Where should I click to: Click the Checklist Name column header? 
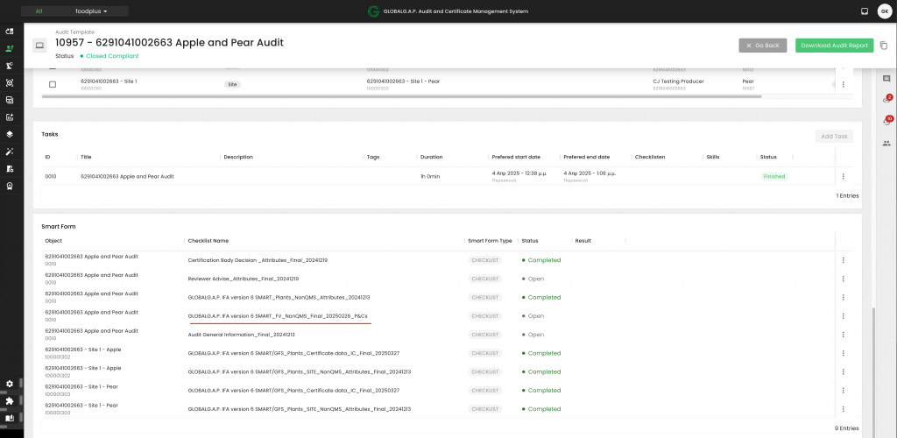pyautogui.click(x=208, y=240)
